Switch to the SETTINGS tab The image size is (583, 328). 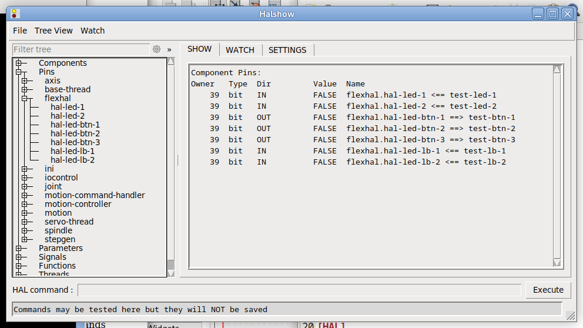tap(287, 50)
